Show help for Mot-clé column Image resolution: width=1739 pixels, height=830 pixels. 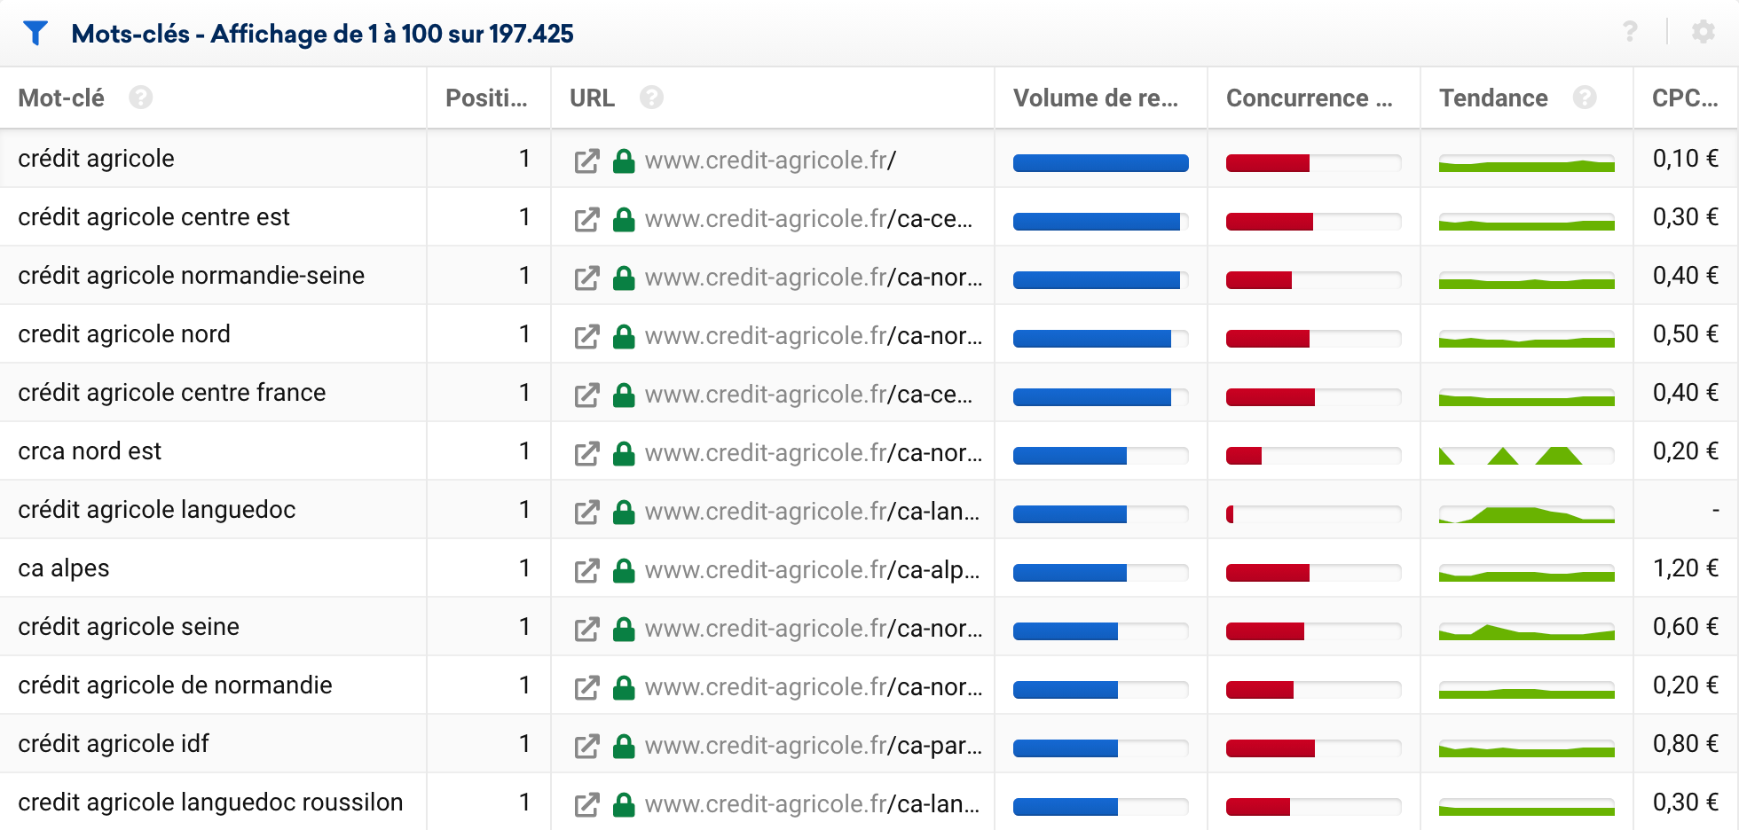click(x=140, y=98)
